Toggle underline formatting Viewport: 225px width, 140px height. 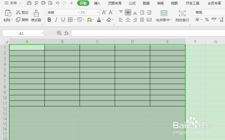tap(63, 20)
